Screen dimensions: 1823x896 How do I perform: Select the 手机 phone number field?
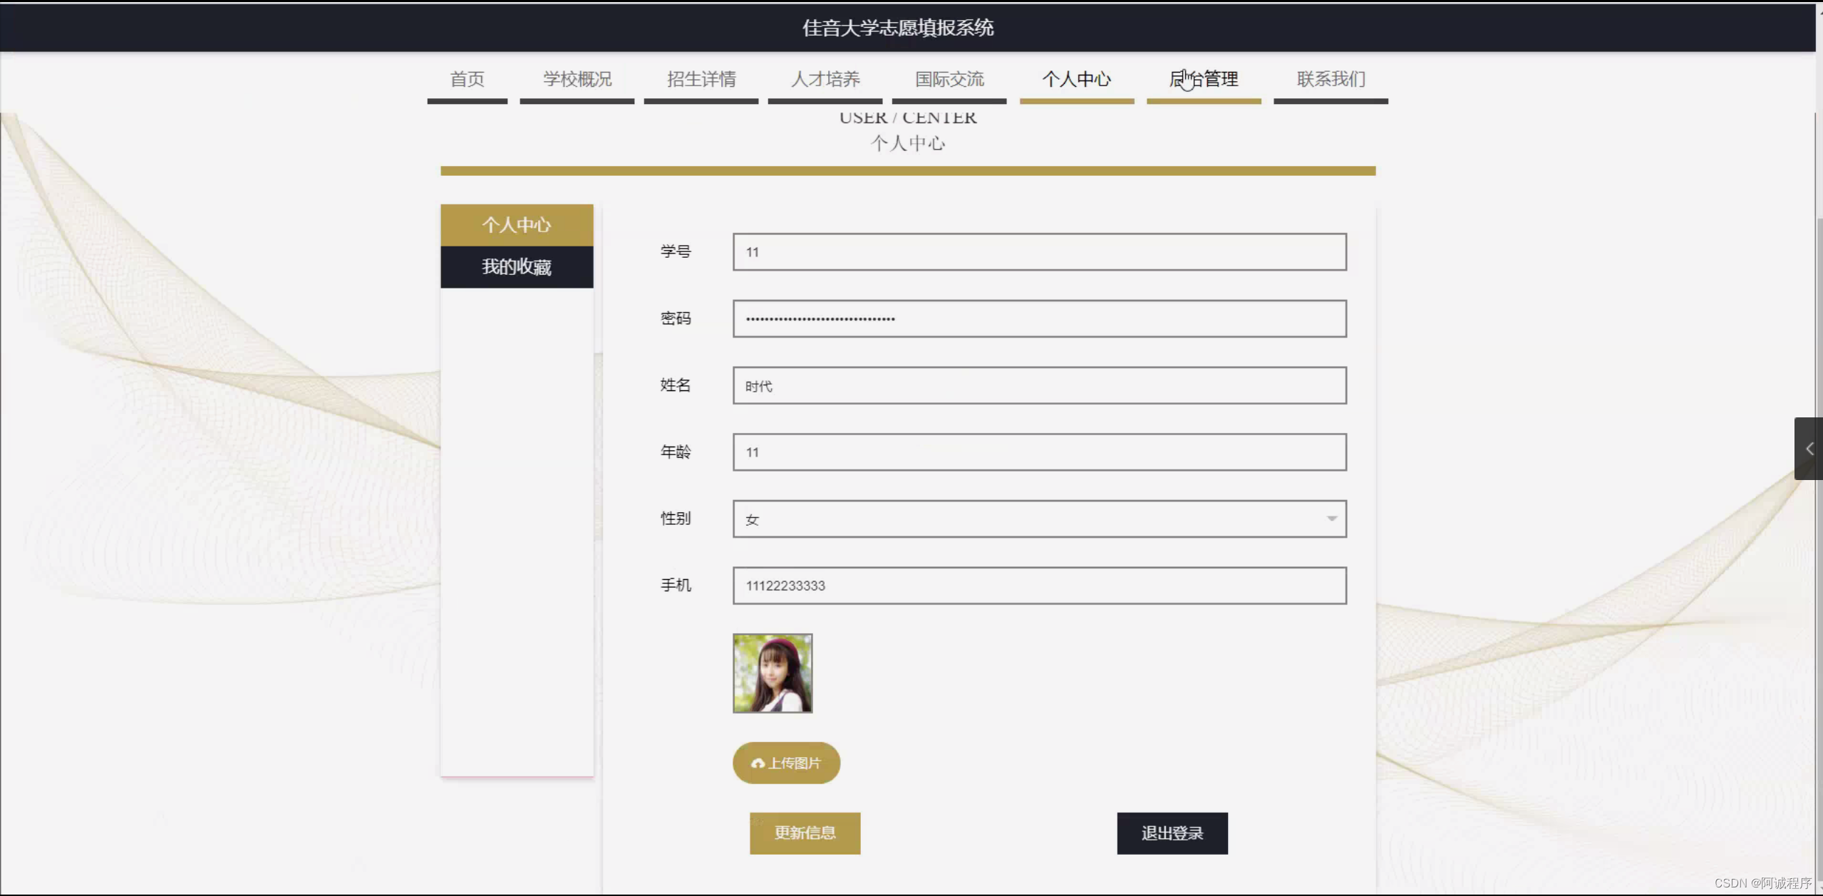coord(1038,585)
